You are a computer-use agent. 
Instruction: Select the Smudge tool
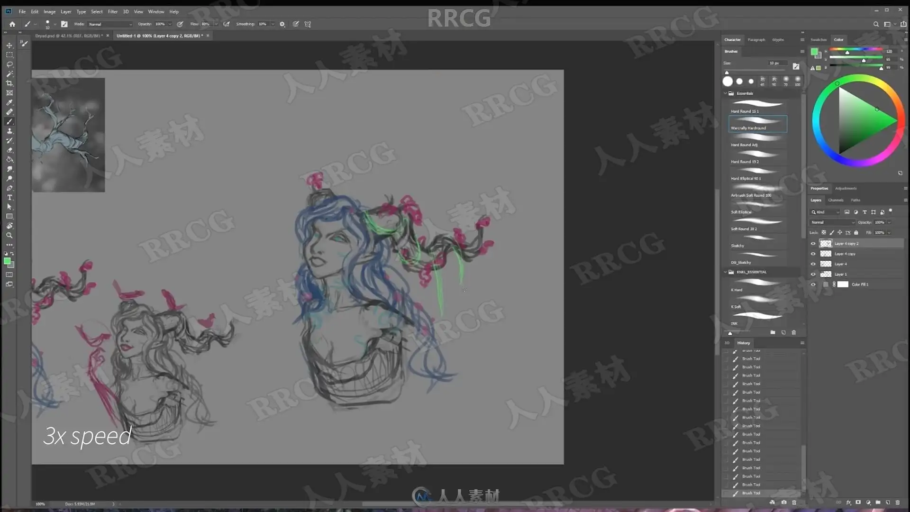pos(9,169)
